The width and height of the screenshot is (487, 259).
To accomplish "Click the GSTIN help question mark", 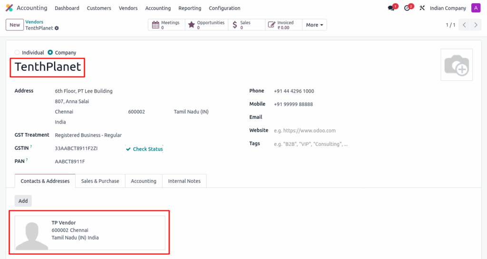I will point(31,147).
